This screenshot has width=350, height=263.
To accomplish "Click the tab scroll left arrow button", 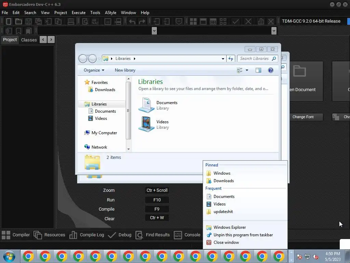I will (x=43, y=40).
